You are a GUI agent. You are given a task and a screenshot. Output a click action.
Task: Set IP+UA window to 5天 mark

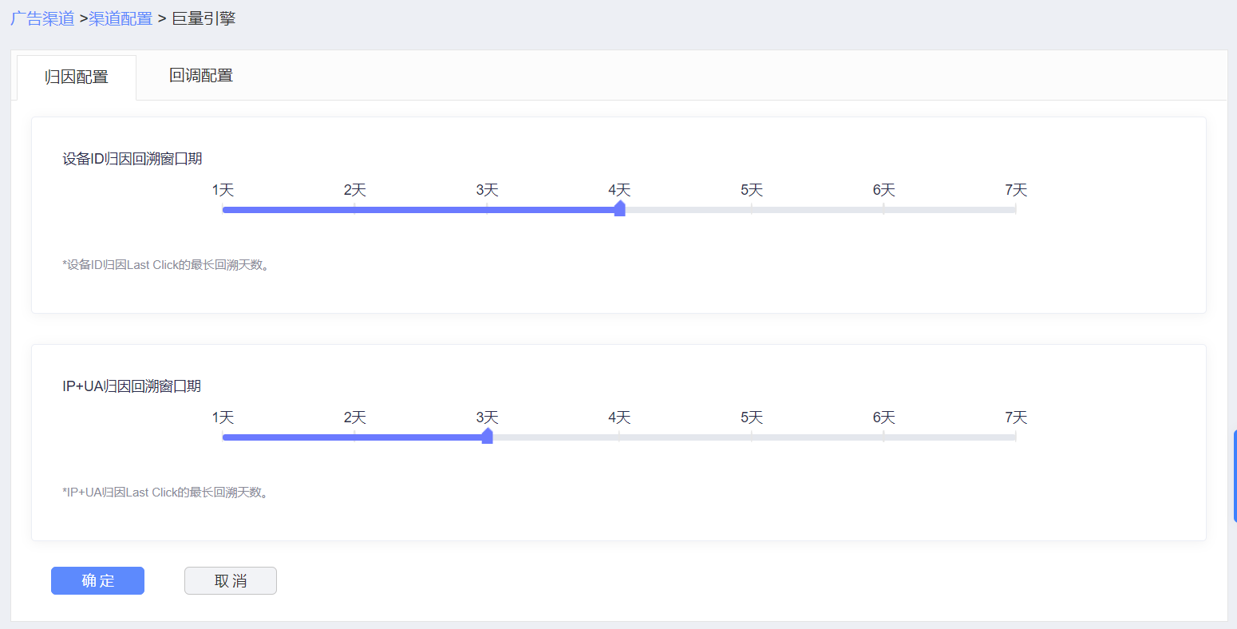751,437
